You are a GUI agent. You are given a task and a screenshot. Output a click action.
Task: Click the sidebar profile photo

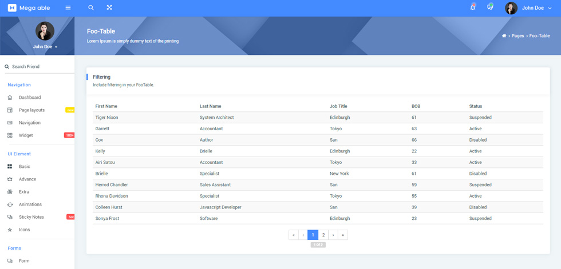[45, 31]
